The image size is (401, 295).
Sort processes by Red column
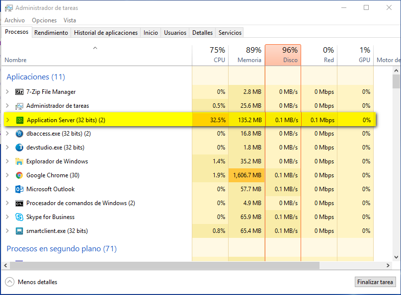(x=319, y=55)
